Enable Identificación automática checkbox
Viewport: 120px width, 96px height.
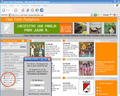tap(27, 94)
